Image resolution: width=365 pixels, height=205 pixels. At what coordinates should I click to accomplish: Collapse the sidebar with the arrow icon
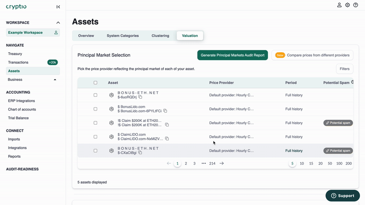point(58,7)
